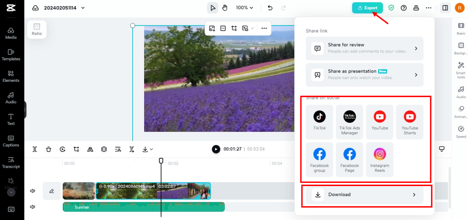
Task: Click the replace image icon in floating toolbar
Action: coord(212,28)
